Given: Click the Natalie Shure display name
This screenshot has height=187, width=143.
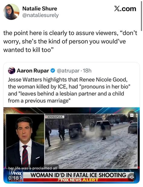Looking at the screenshot, I should (40, 8).
